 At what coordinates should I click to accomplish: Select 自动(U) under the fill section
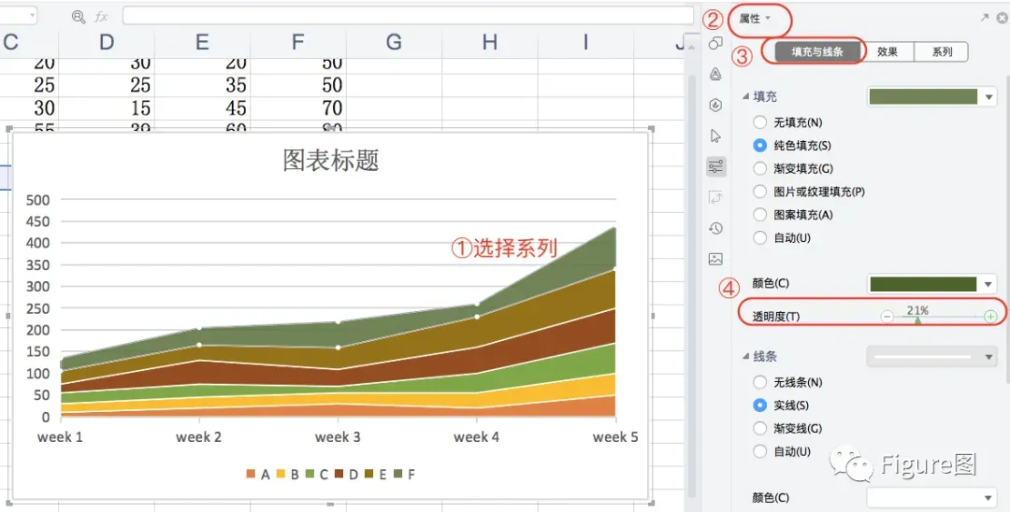(x=760, y=238)
